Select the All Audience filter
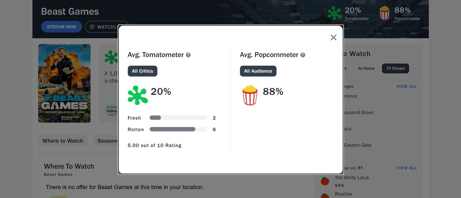Image resolution: width=461 pixels, height=198 pixels. tap(258, 71)
